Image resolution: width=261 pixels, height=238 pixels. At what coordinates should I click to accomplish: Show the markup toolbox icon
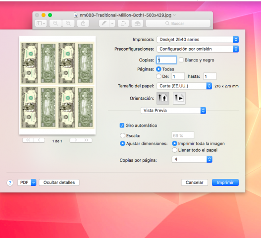click(x=137, y=23)
